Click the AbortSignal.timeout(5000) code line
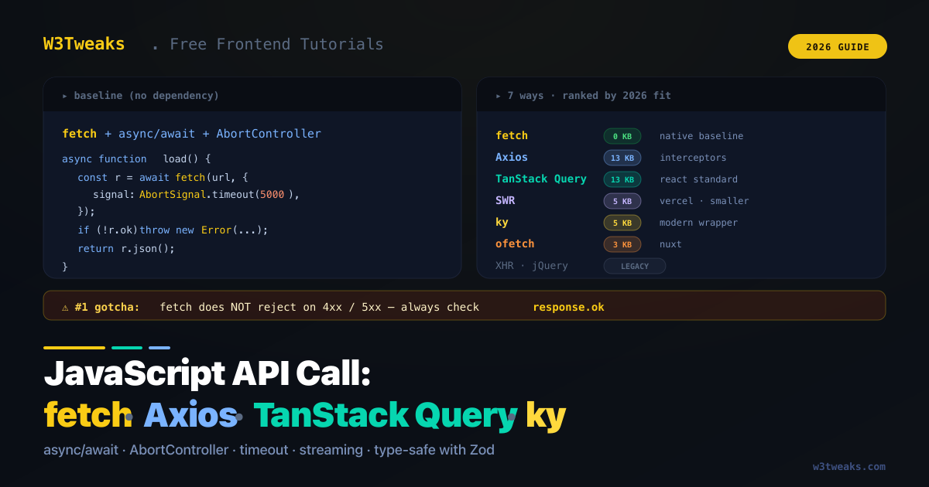This screenshot has width=929, height=487. [x=196, y=195]
